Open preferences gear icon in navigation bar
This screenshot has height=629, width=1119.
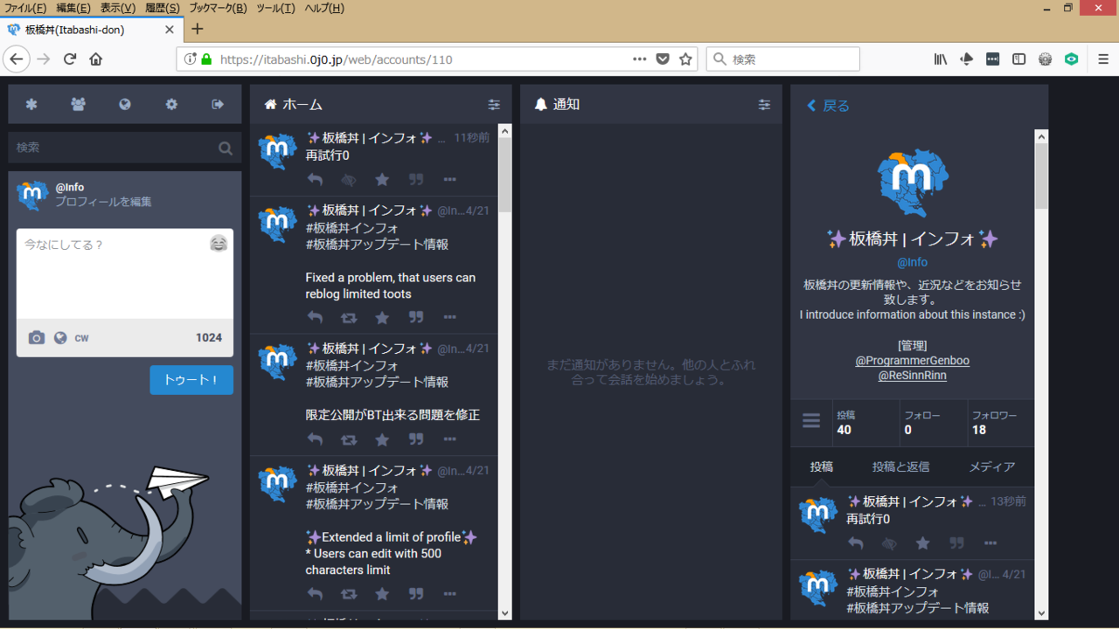coord(171,105)
